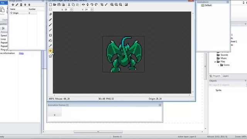Select the Speed property
The height and width of the screenshot is (139, 247).
pos(3,36)
